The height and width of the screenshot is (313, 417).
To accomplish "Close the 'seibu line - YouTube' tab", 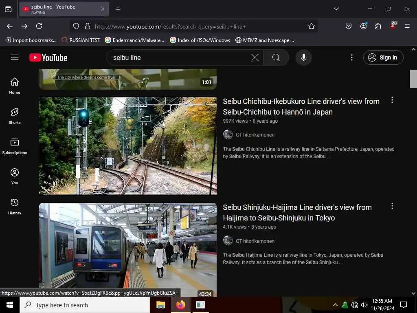I will click(x=103, y=9).
